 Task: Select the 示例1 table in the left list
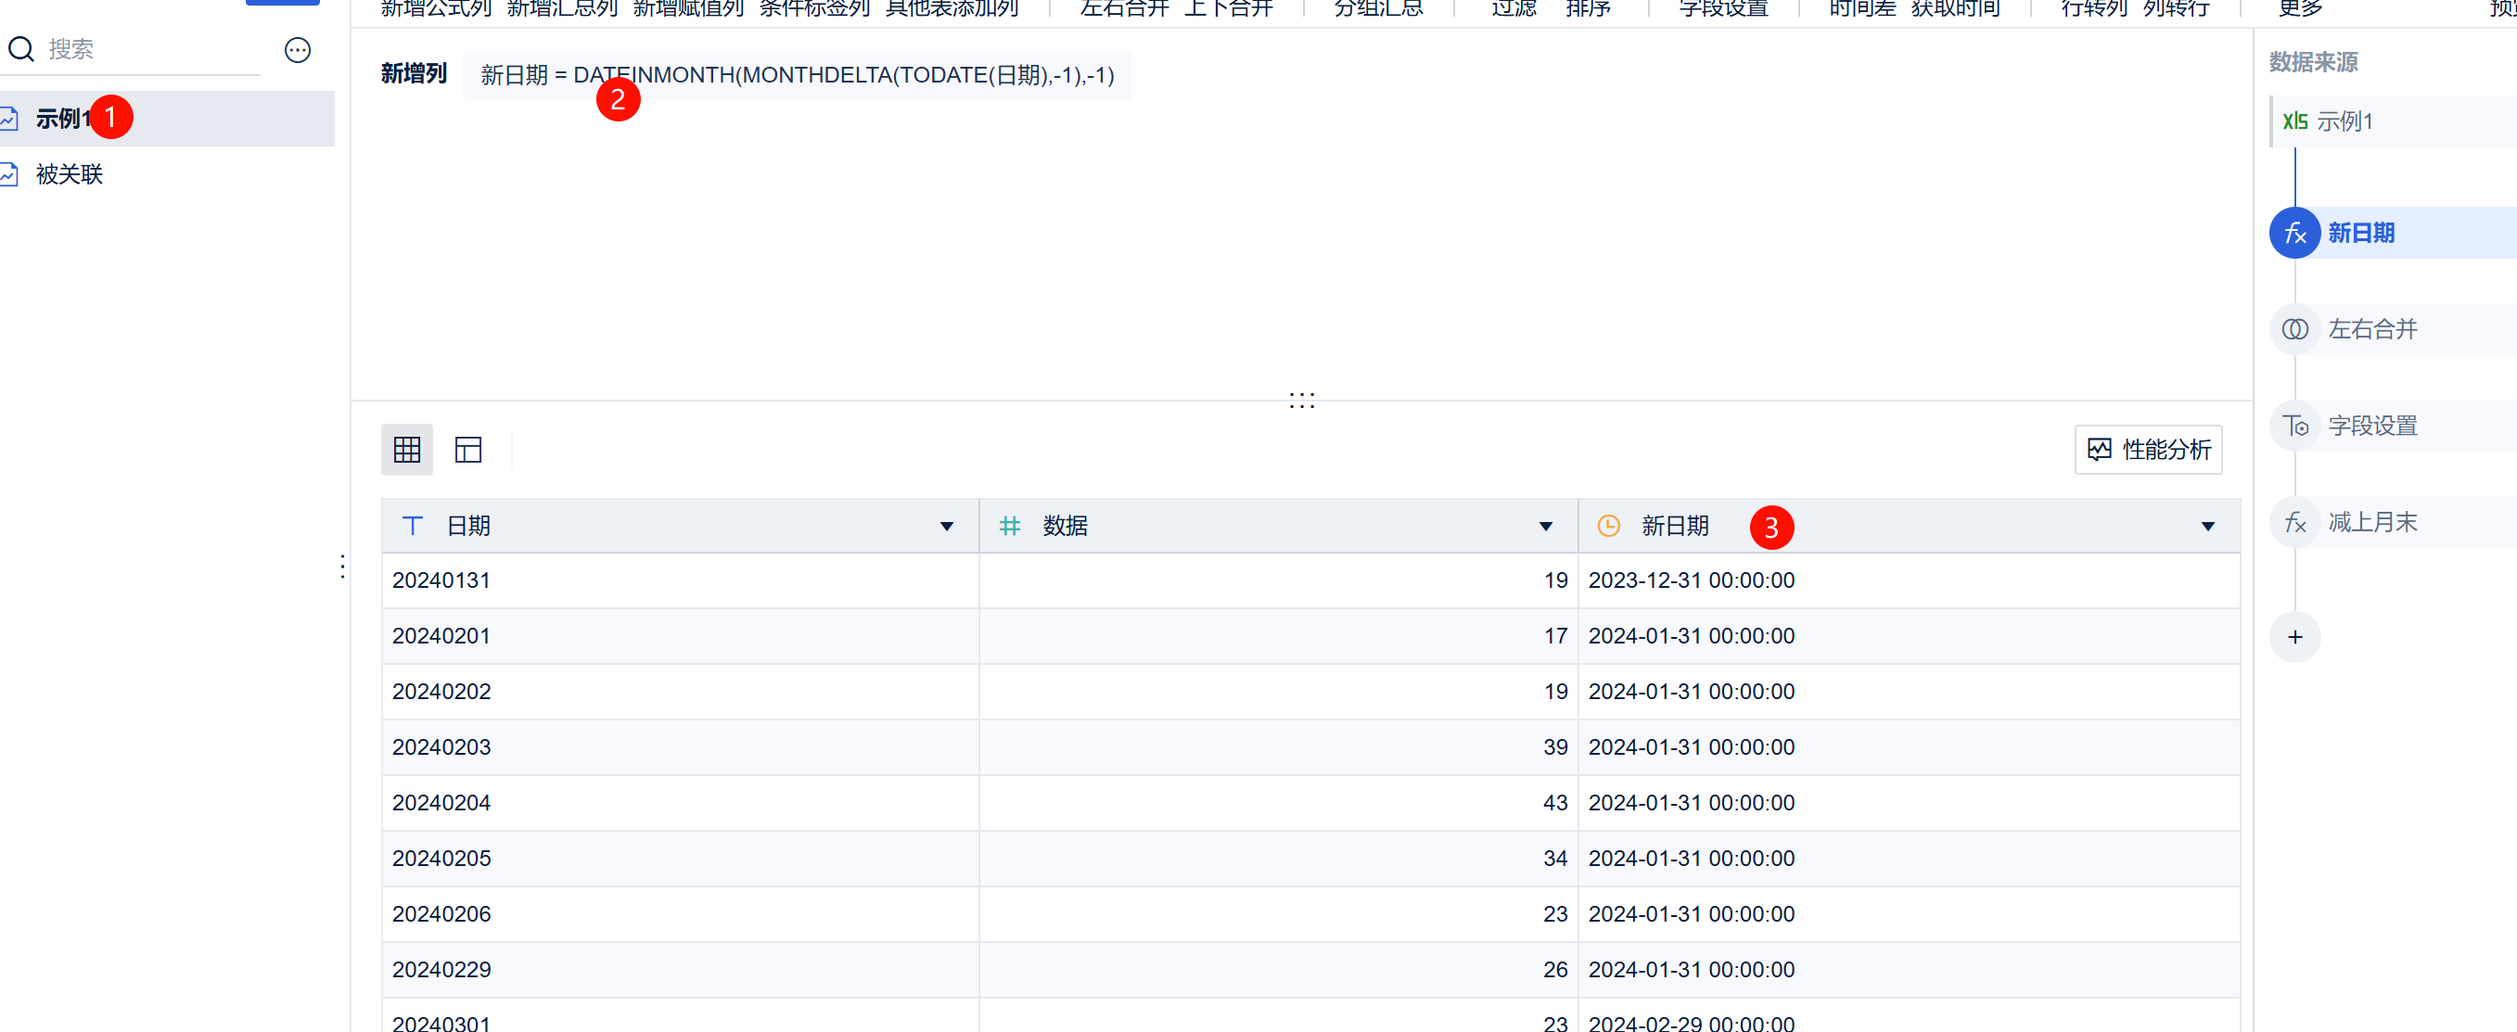click(x=166, y=119)
